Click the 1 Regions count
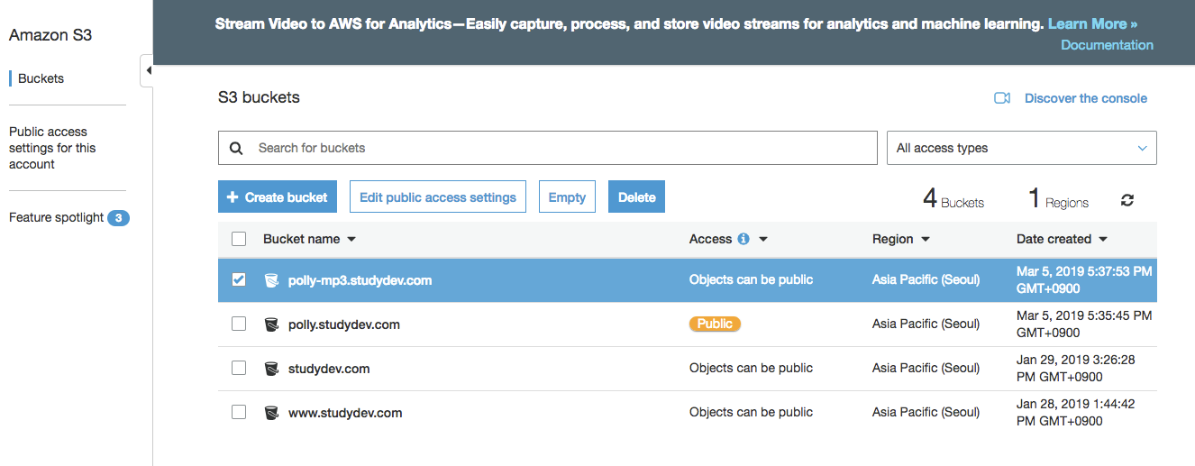This screenshot has height=466, width=1195. (x=1058, y=199)
